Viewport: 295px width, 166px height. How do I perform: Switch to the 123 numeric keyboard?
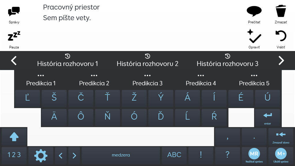(14, 155)
